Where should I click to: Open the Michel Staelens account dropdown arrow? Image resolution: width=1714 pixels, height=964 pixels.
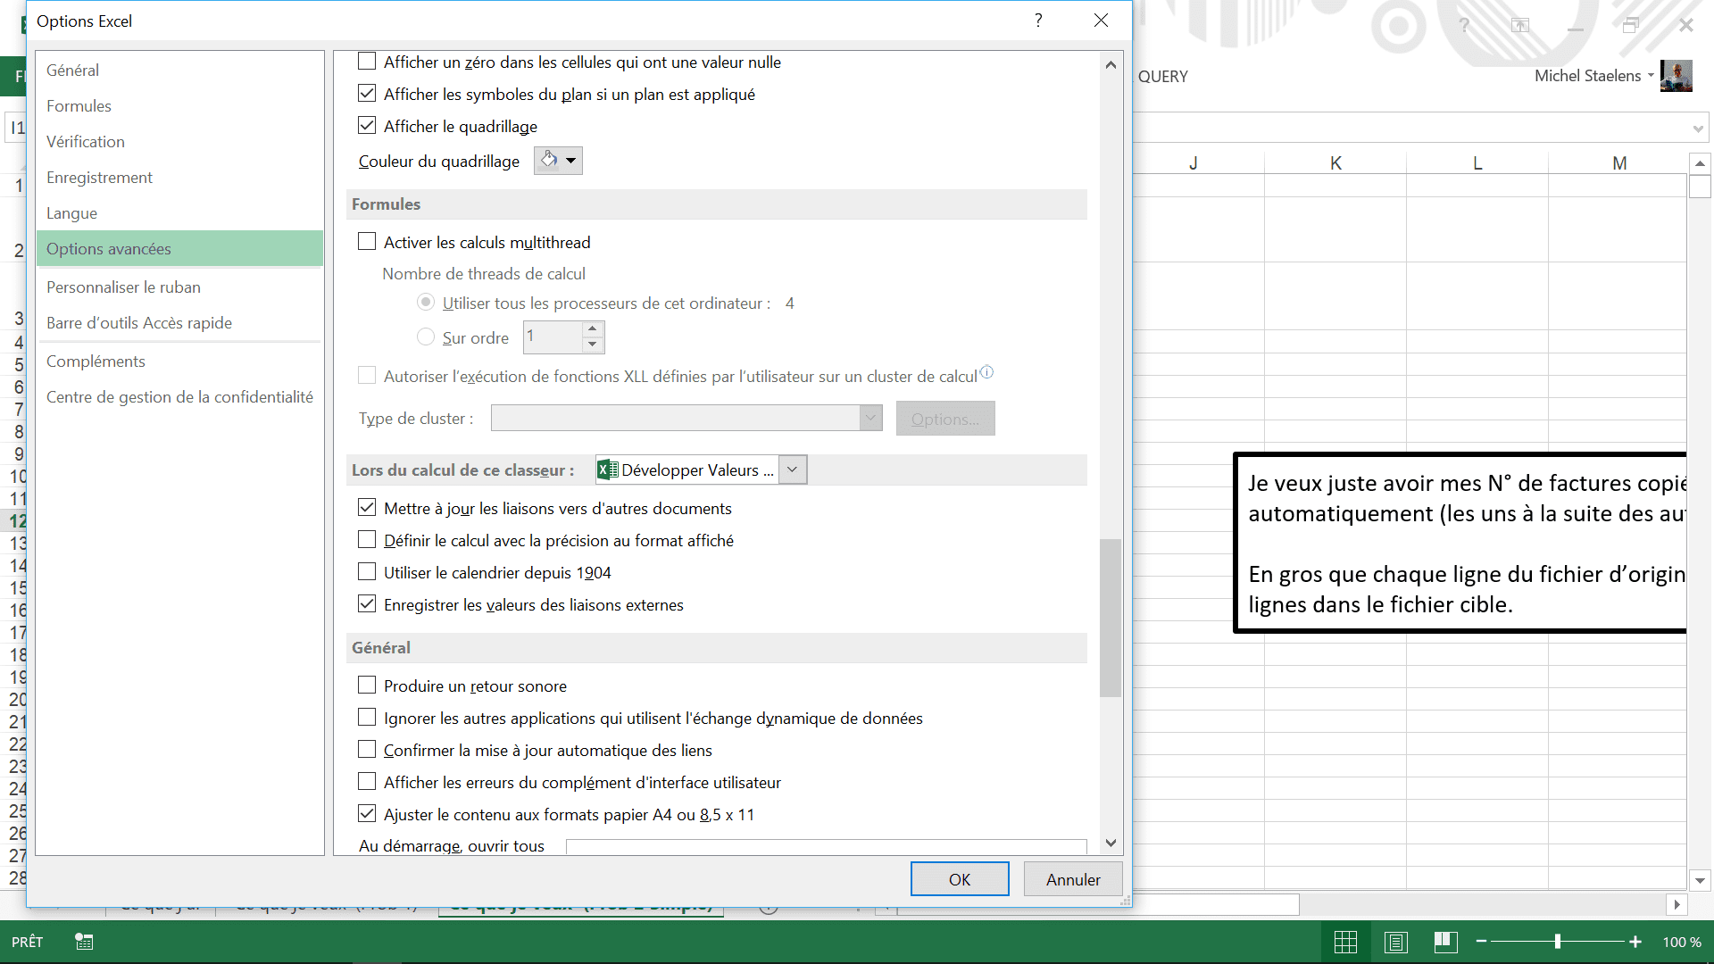click(1651, 76)
